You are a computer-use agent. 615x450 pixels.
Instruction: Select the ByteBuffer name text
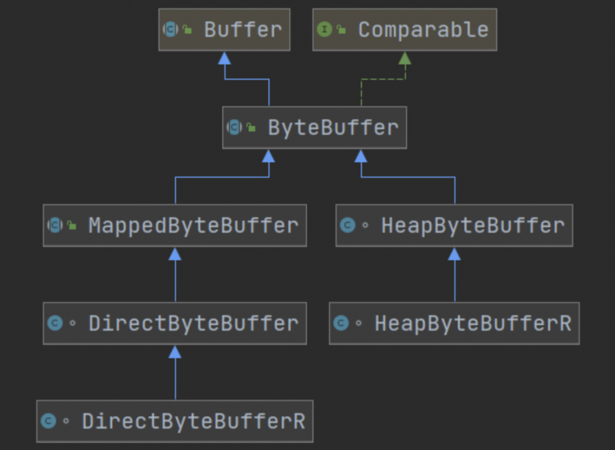[333, 127]
